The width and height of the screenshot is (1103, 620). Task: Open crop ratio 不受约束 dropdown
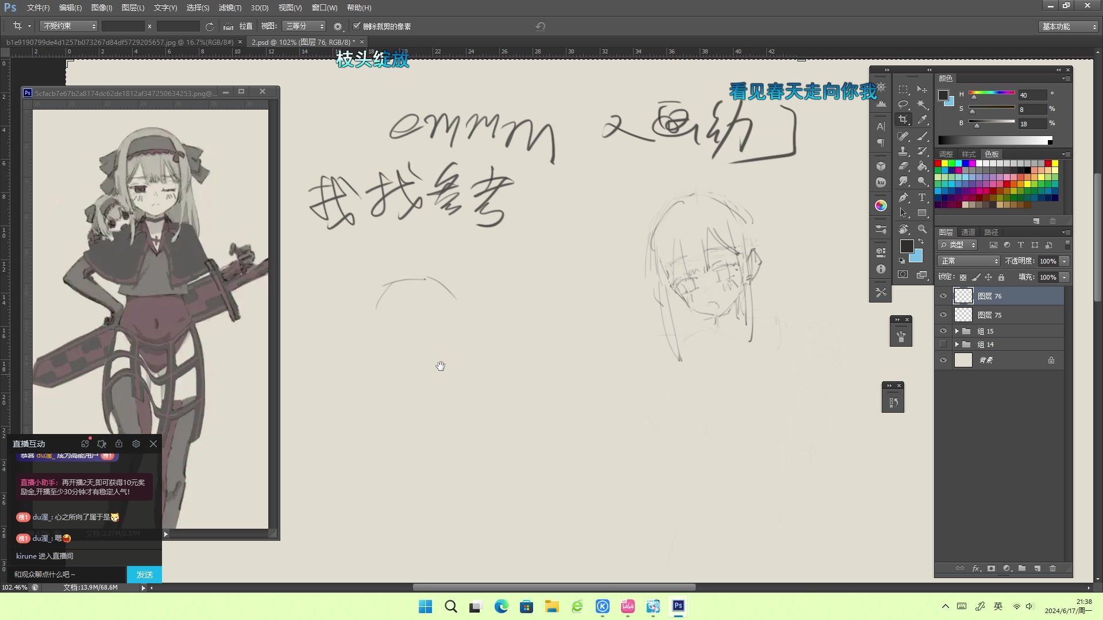(69, 26)
